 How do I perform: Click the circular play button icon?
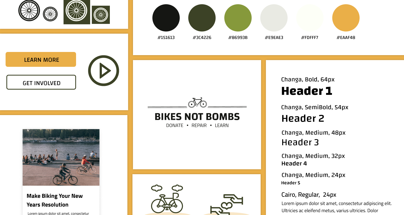103,71
